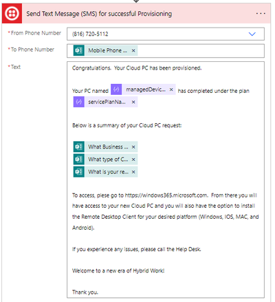Remove the What type of C... token
275x302 pixels.
click(x=133, y=160)
